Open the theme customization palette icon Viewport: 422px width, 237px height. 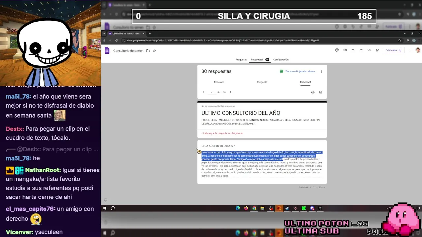tap(337, 50)
